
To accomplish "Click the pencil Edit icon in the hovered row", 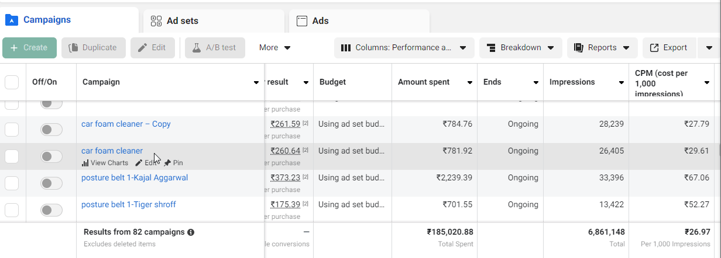I will (139, 163).
